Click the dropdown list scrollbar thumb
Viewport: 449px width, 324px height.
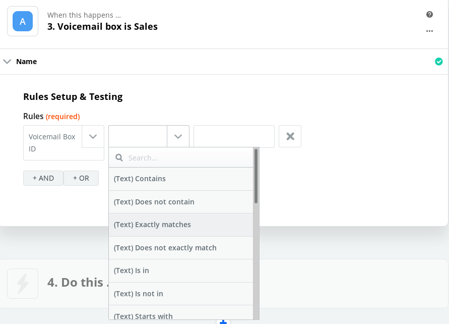[256, 176]
